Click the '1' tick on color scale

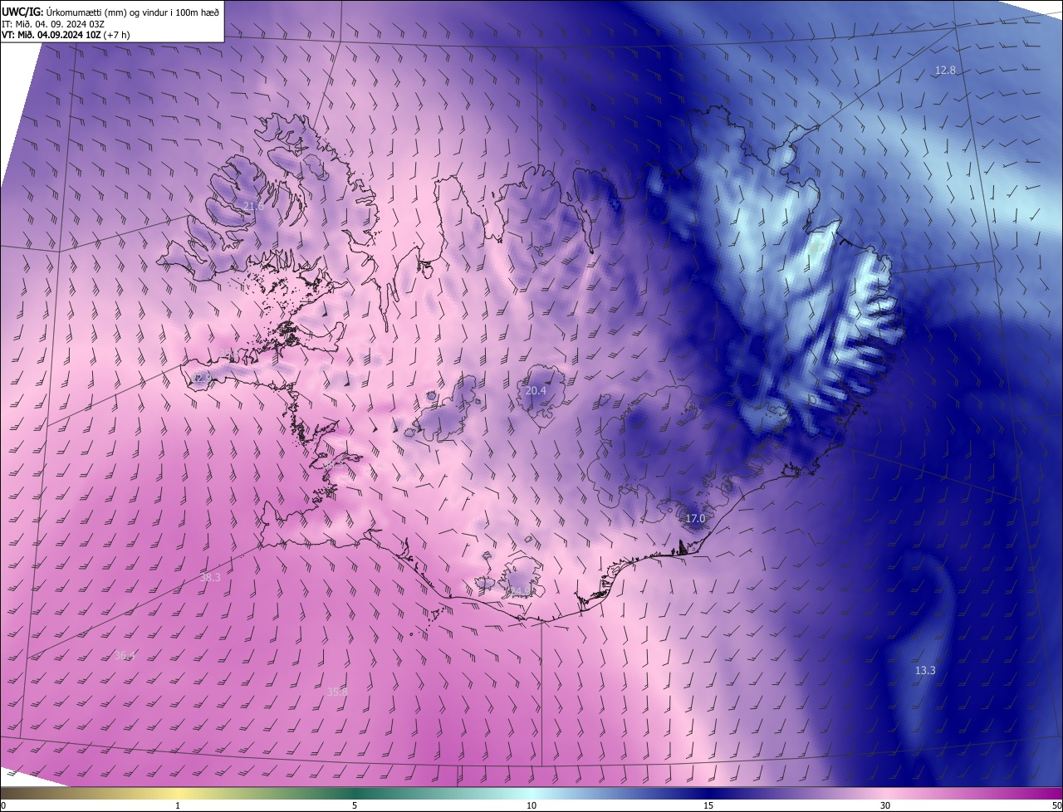coord(178,805)
